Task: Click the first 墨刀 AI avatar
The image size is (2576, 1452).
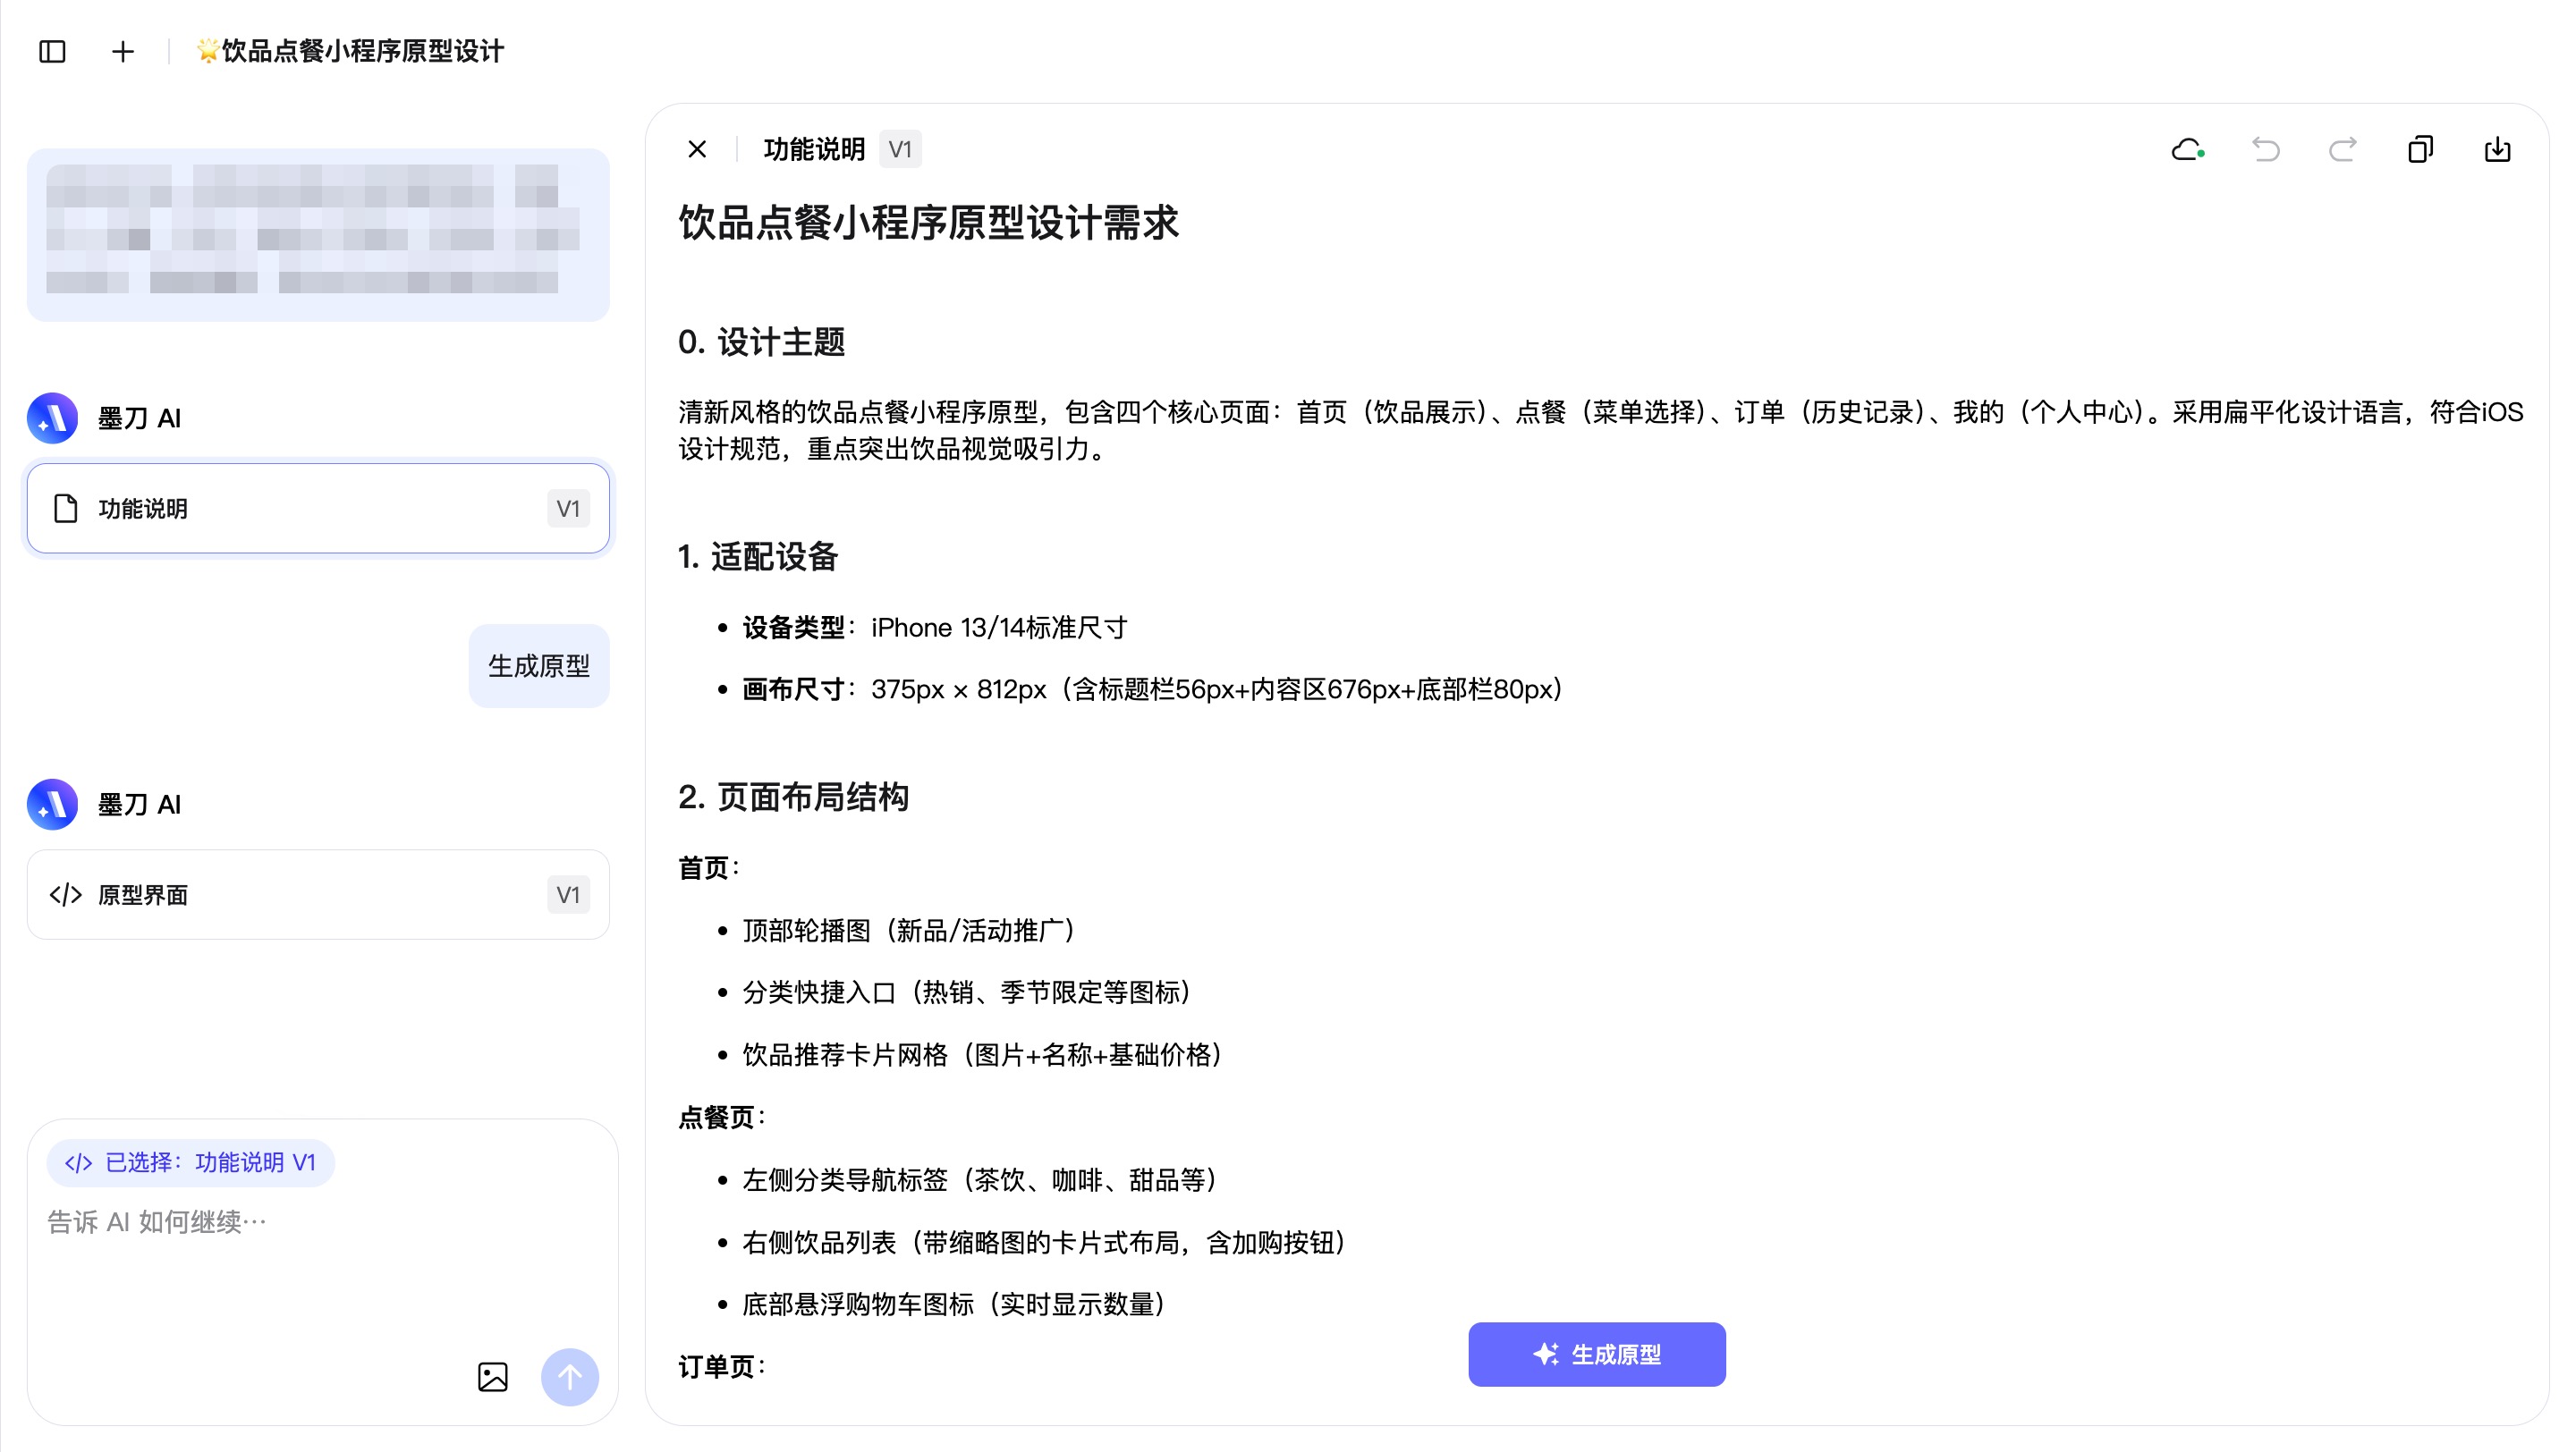Action: click(x=52, y=418)
